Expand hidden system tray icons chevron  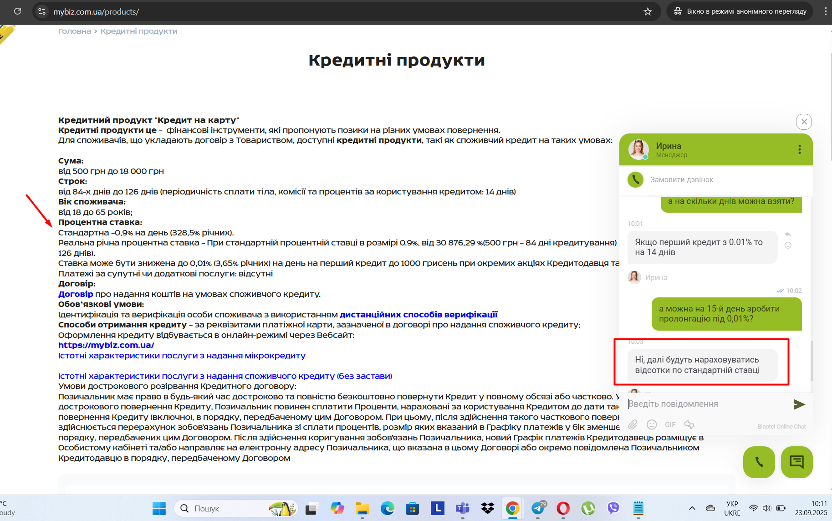692,508
